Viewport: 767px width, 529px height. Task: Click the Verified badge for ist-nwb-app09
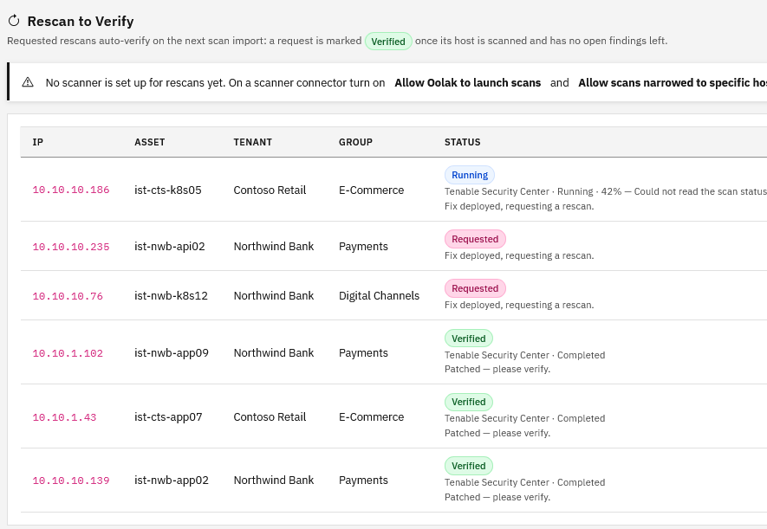[469, 338]
